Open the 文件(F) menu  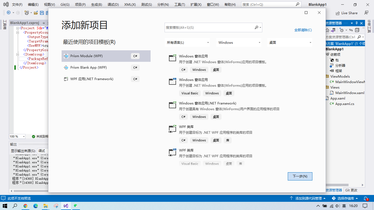point(17,4)
